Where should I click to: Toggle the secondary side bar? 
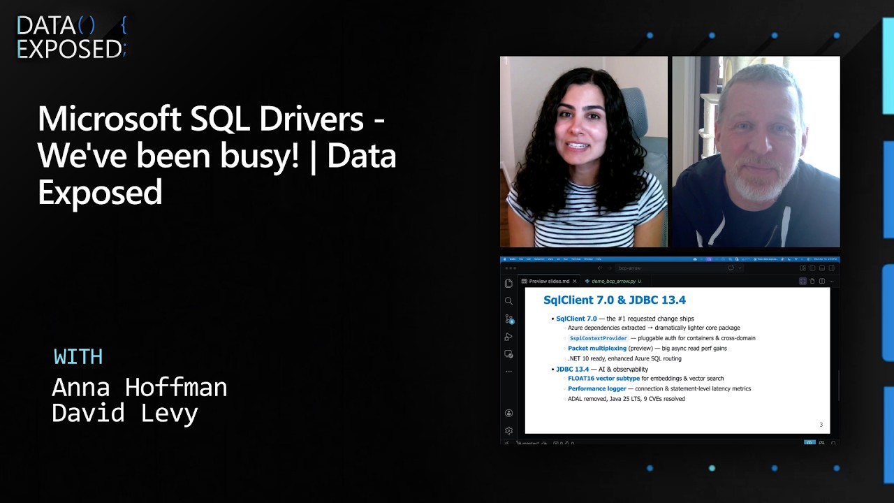(831, 268)
